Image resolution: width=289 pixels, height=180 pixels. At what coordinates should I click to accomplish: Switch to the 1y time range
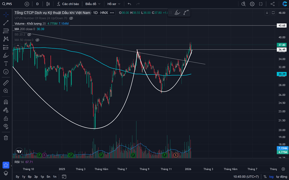23,177
